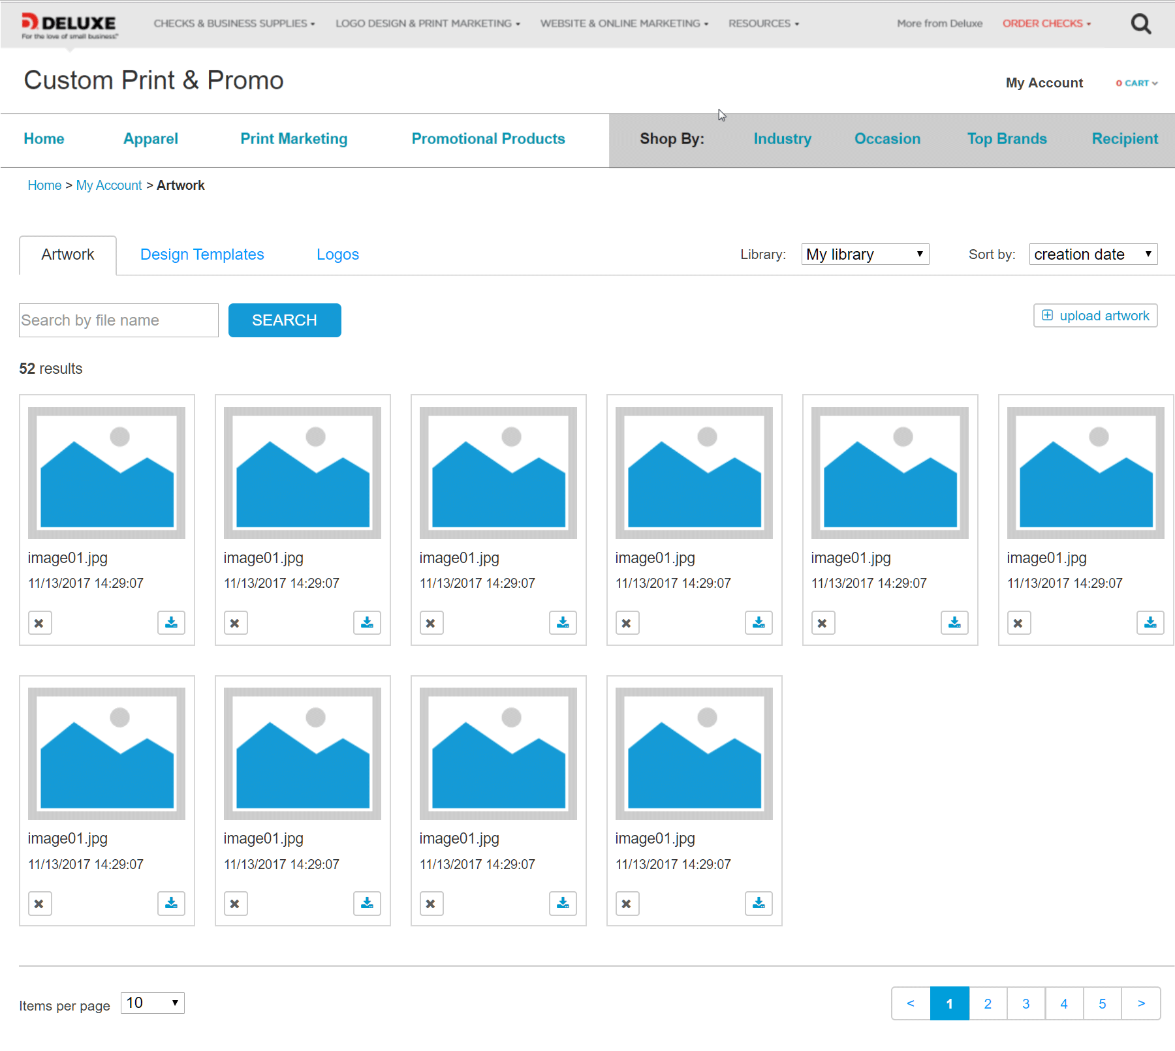1175x1051 pixels.
Task: Expand the cart dropdown
Action: click(x=1136, y=84)
